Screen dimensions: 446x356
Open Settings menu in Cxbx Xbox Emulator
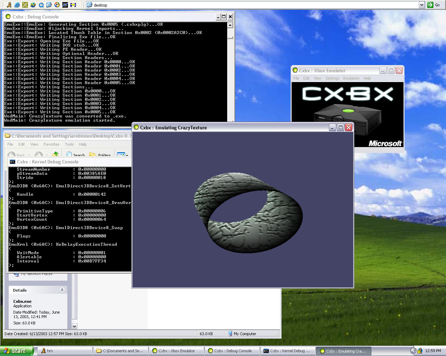332,78
